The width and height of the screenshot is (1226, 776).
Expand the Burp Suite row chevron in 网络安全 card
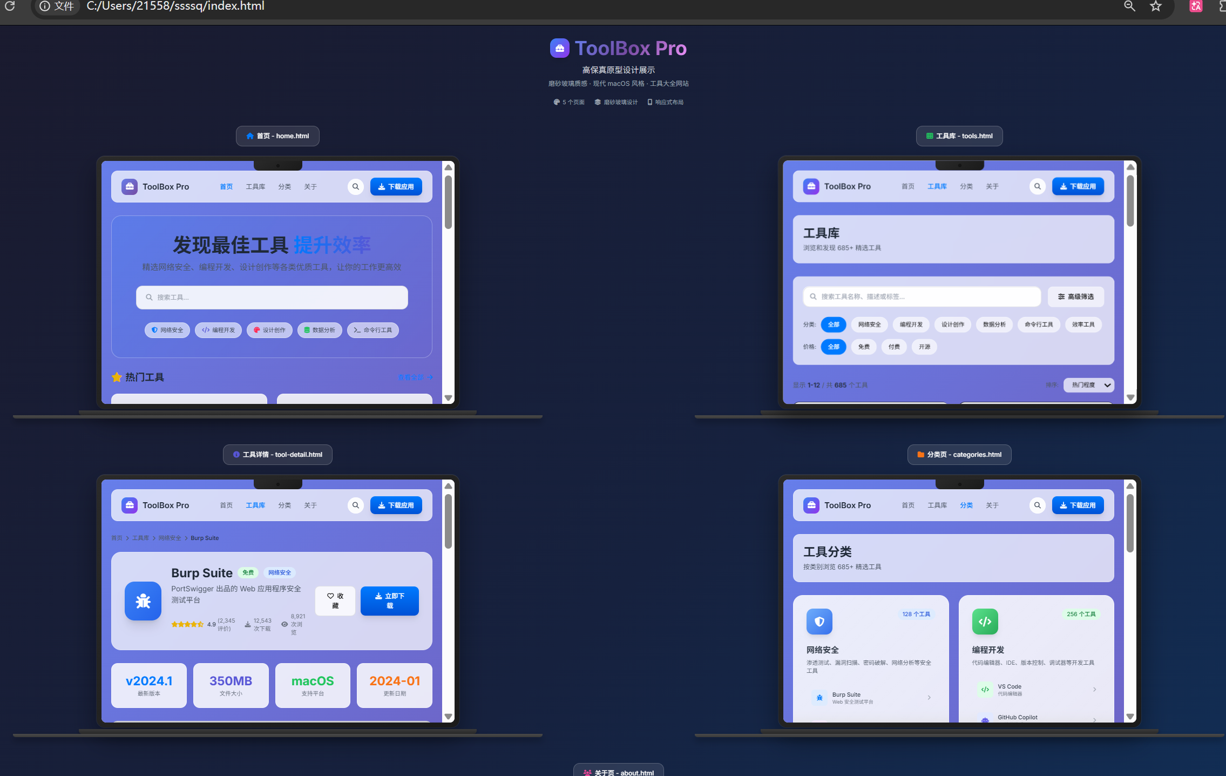coord(929,698)
